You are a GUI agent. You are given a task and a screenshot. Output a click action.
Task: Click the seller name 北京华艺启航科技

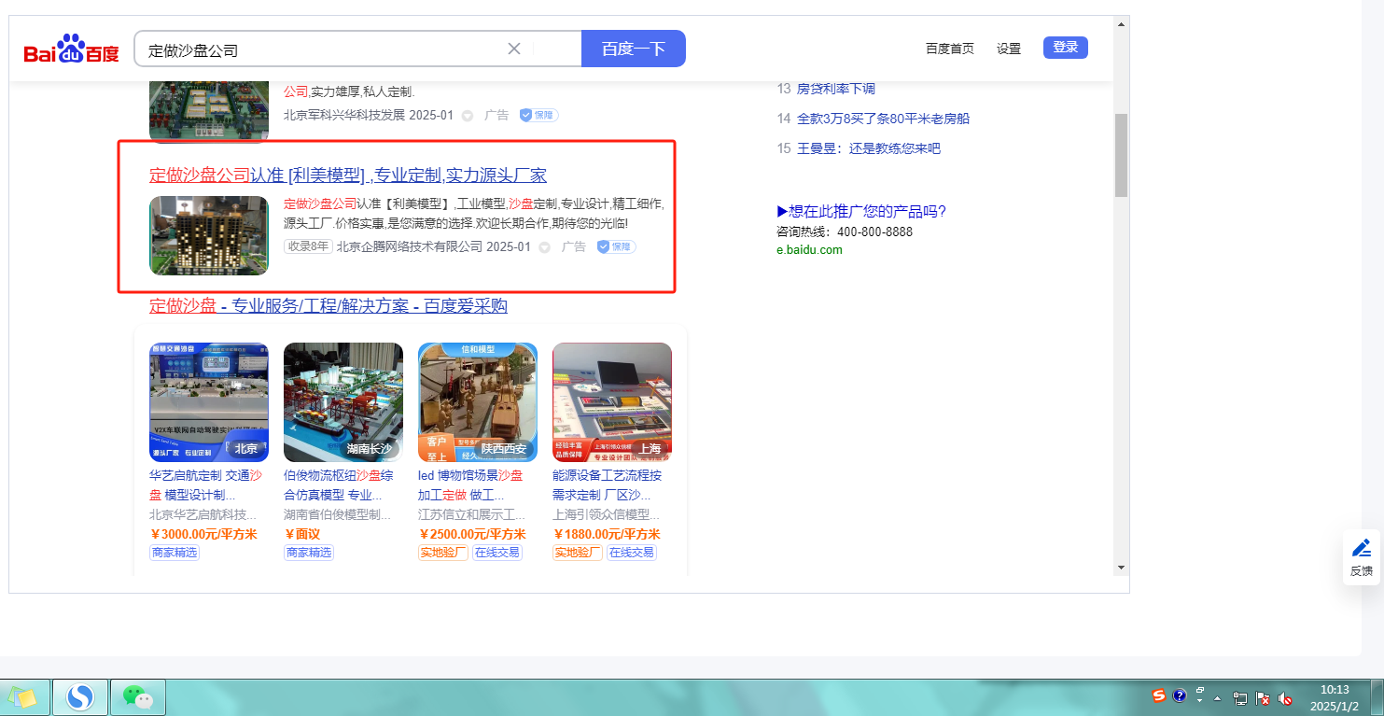coord(203,514)
